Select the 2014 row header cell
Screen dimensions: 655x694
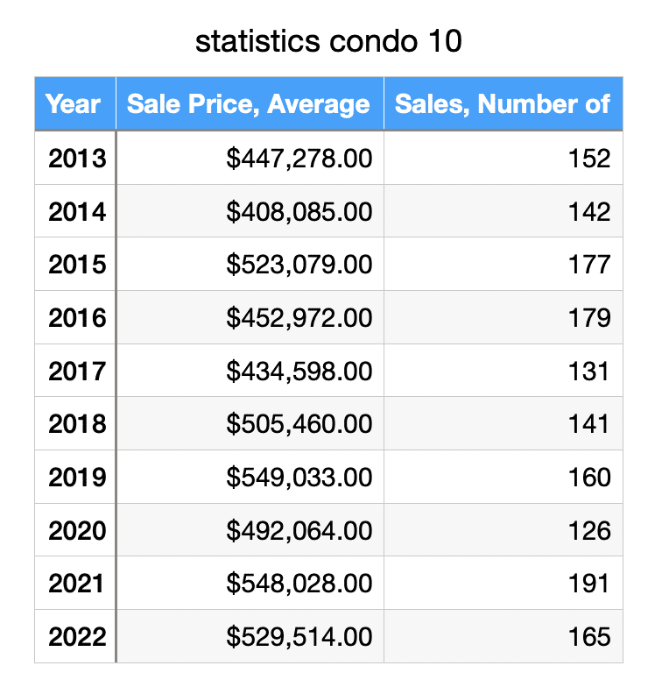coord(76,211)
